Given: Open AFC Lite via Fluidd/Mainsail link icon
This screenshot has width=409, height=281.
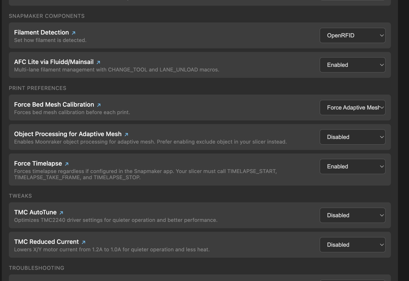Looking at the screenshot, I should [x=98, y=62].
